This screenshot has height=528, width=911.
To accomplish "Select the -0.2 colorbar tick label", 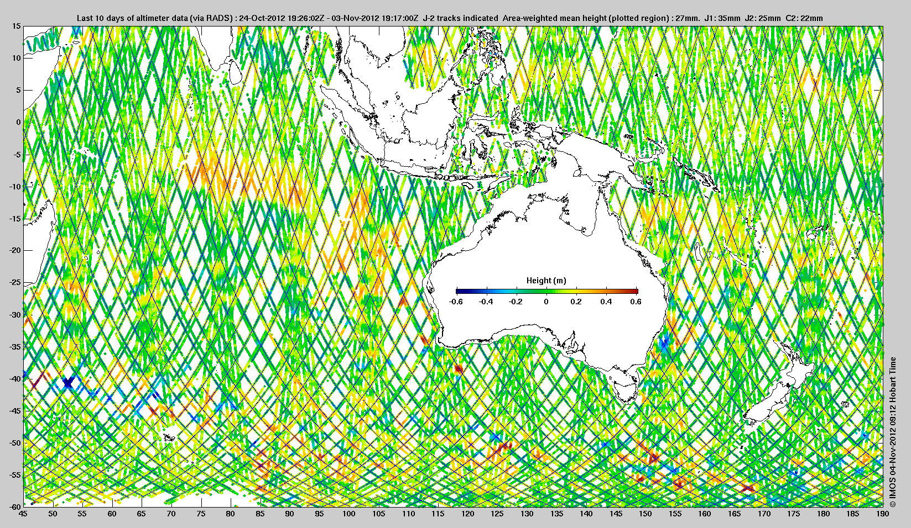I will pos(517,302).
